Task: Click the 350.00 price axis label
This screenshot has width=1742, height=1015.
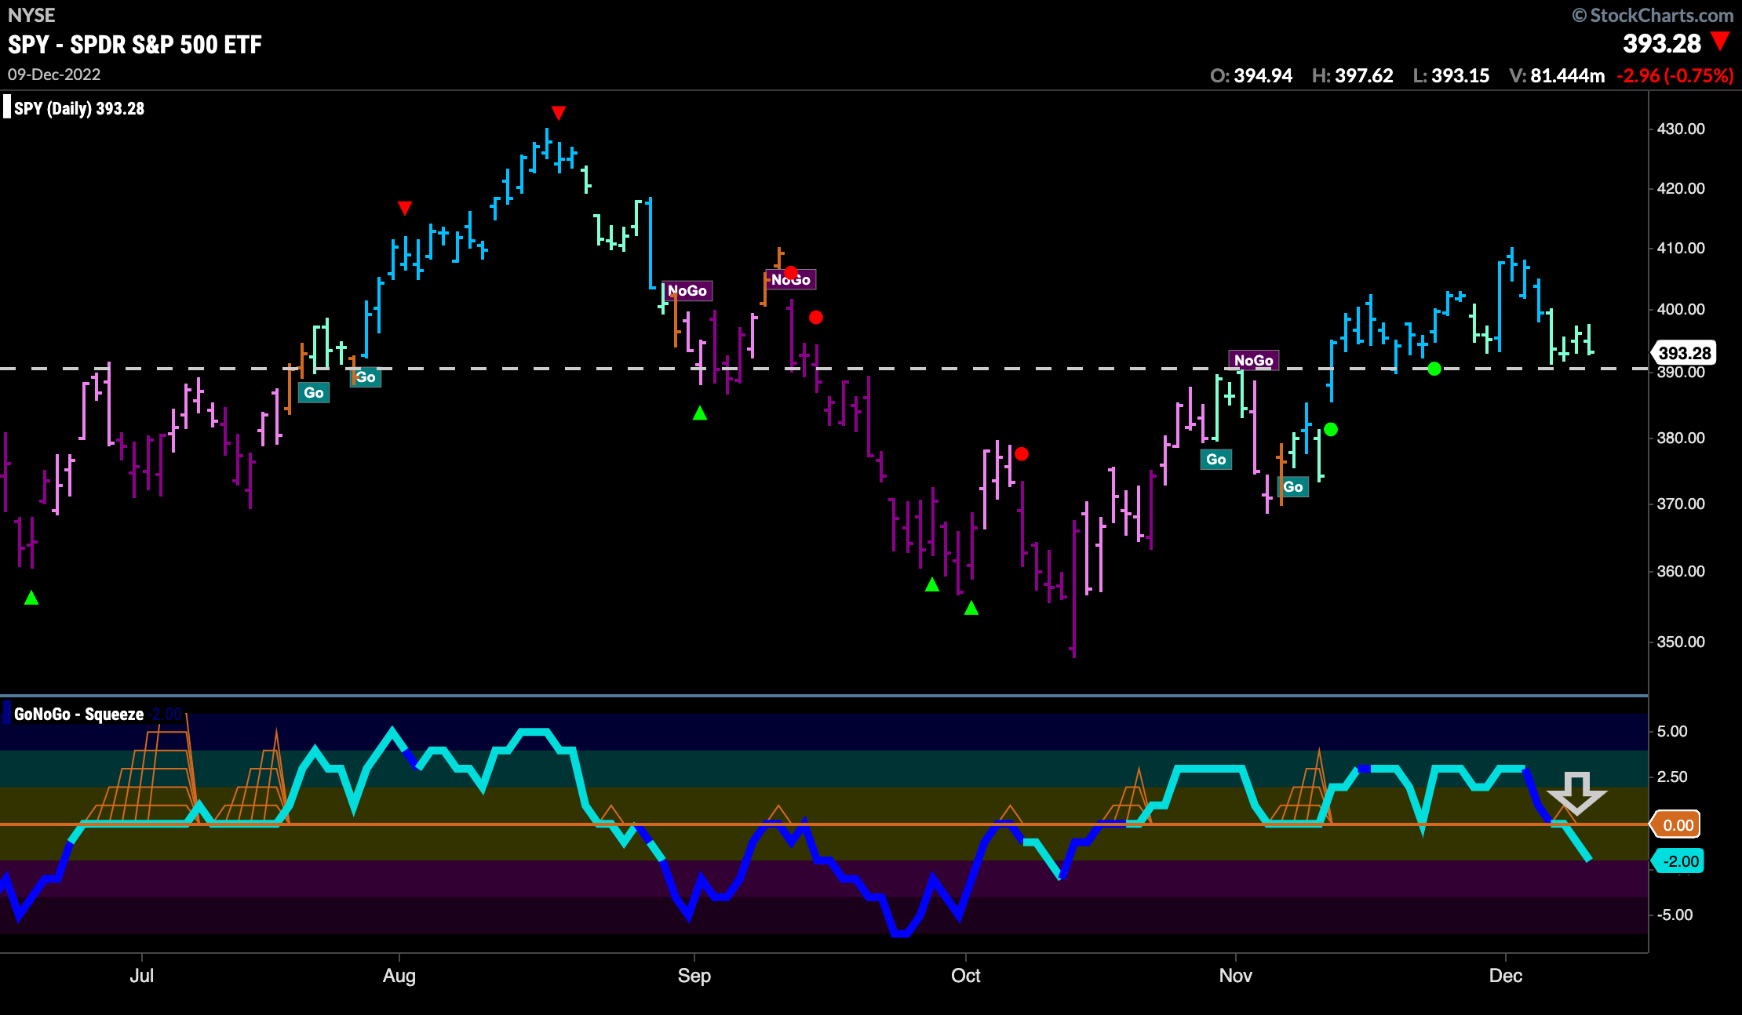Action: (x=1681, y=642)
